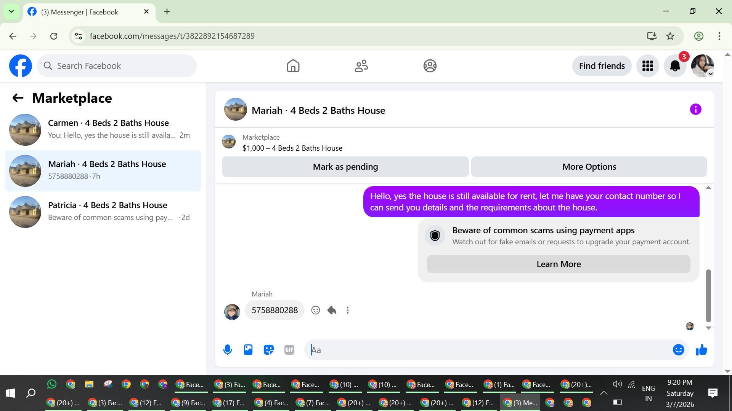Open More Options for the listing
Viewport: 732px width, 411px height.
point(589,167)
